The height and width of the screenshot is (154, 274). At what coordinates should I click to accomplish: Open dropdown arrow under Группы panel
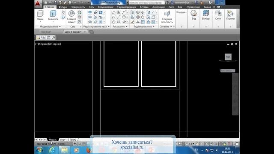(230, 27)
